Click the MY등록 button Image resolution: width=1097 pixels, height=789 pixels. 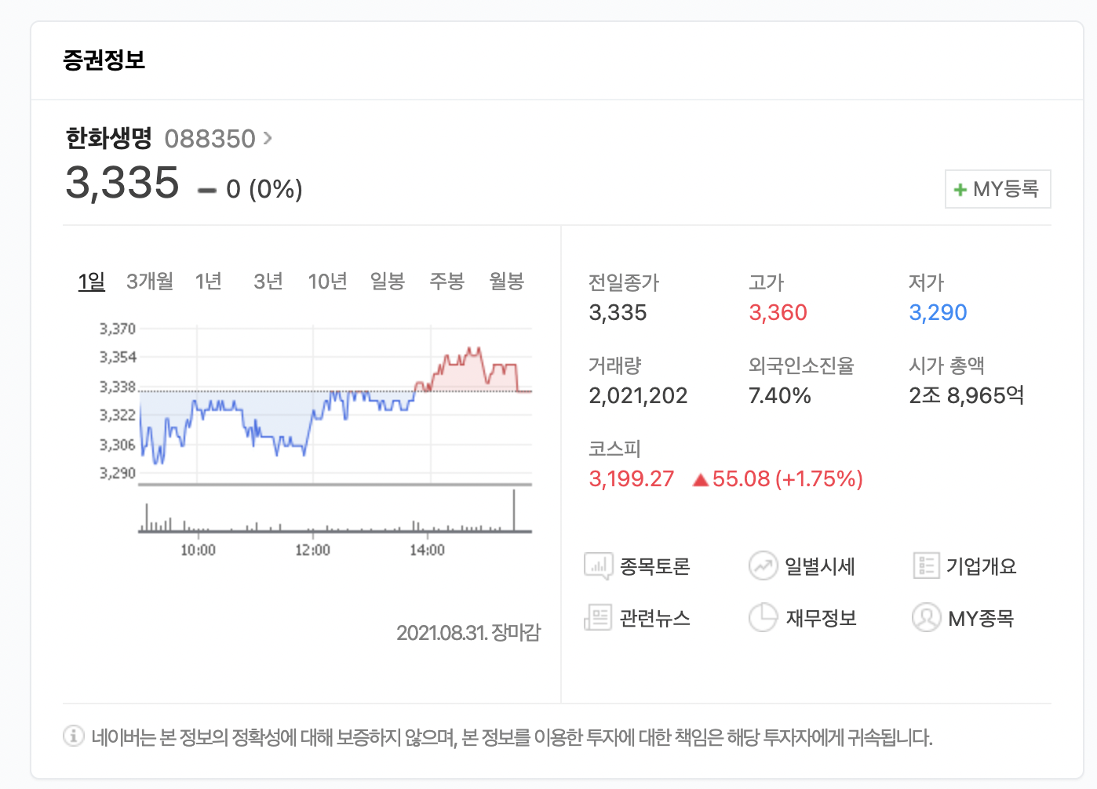(997, 189)
